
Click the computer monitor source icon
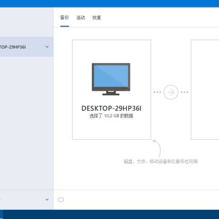coord(111,79)
